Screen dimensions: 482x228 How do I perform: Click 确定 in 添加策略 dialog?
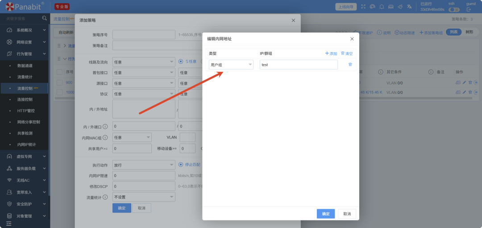tap(122, 208)
